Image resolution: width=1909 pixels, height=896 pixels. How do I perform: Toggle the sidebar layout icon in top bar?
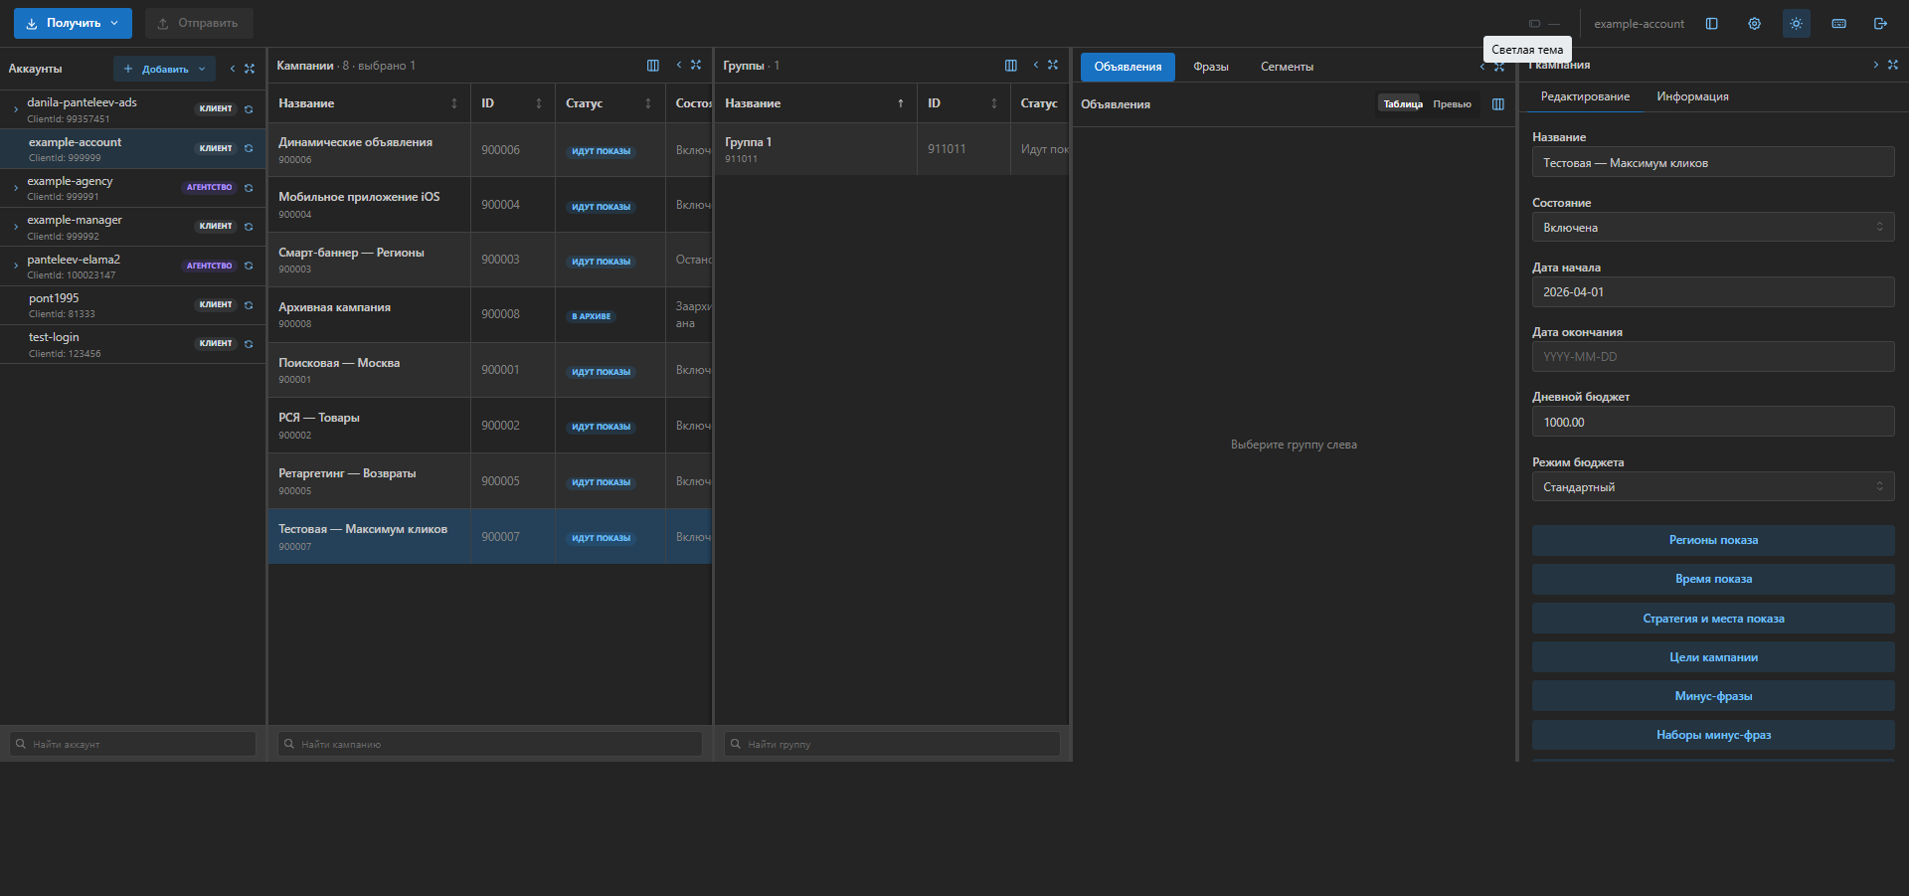[1711, 24]
